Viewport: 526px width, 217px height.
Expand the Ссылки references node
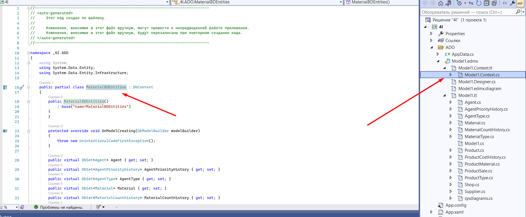pyautogui.click(x=432, y=41)
